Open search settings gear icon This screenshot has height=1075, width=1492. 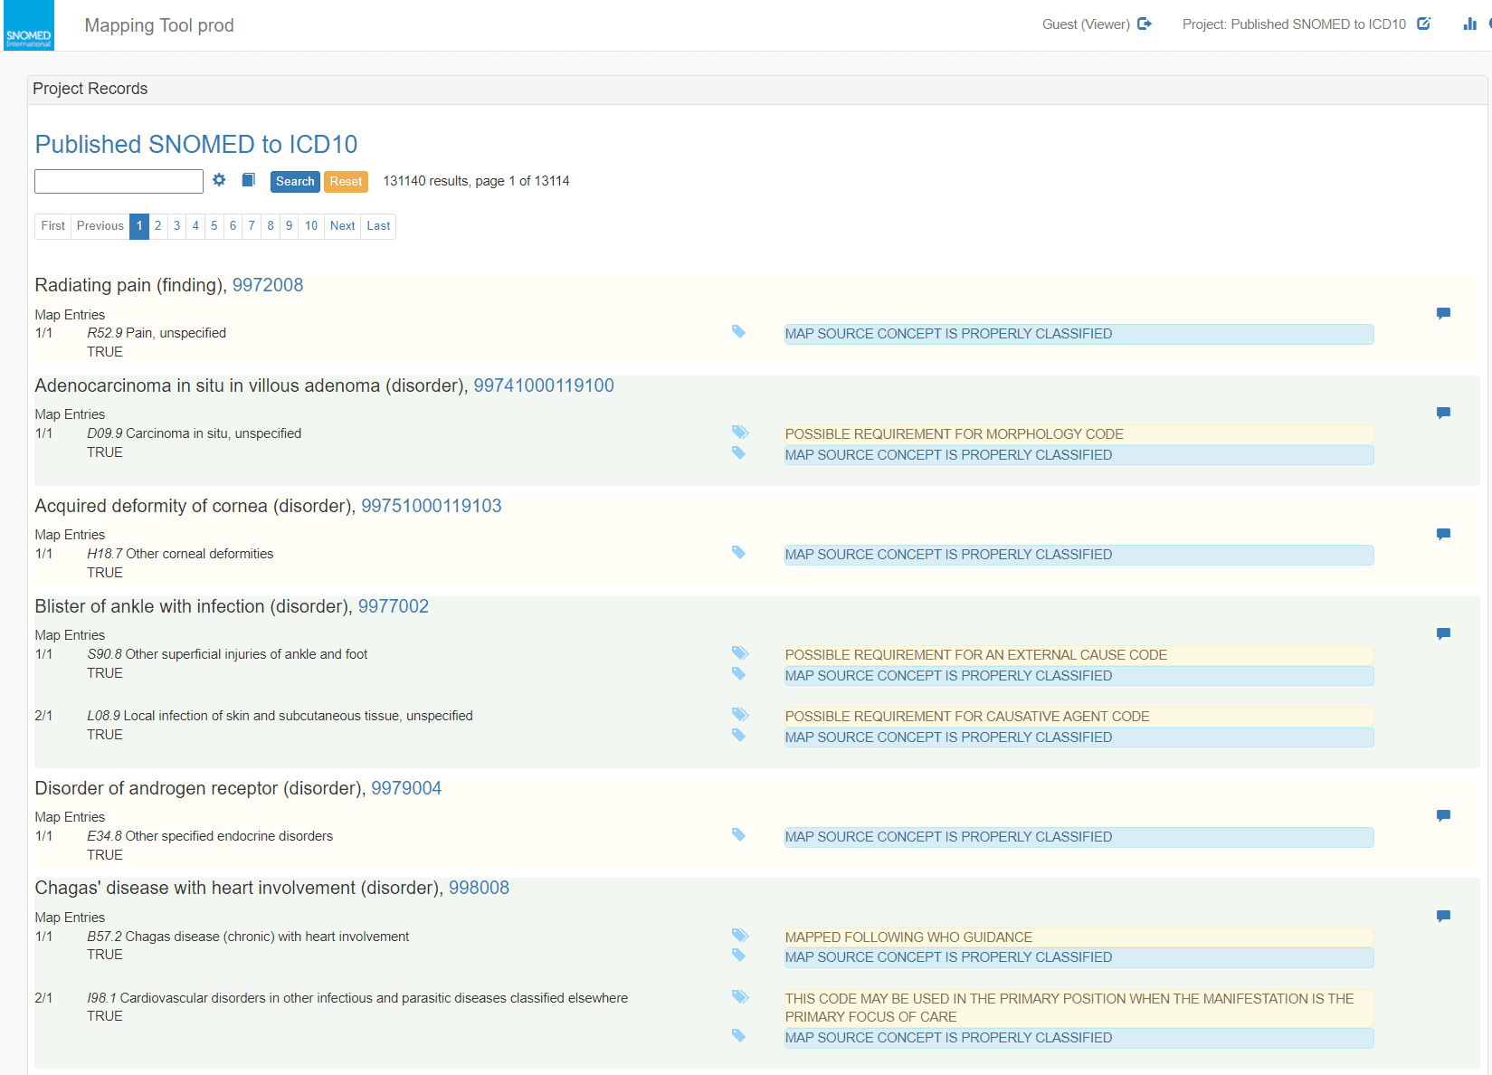(x=219, y=180)
